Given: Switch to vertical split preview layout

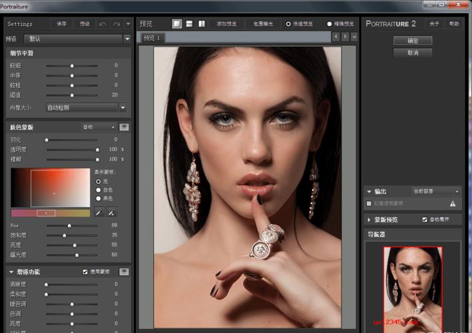Looking at the screenshot, I should click(201, 23).
